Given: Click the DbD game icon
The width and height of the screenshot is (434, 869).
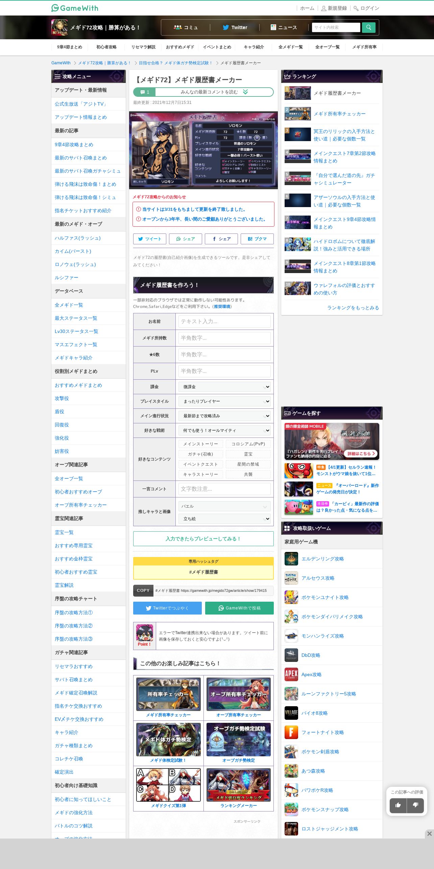Looking at the screenshot, I should (291, 655).
